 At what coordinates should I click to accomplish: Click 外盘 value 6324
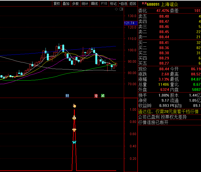click(165, 90)
